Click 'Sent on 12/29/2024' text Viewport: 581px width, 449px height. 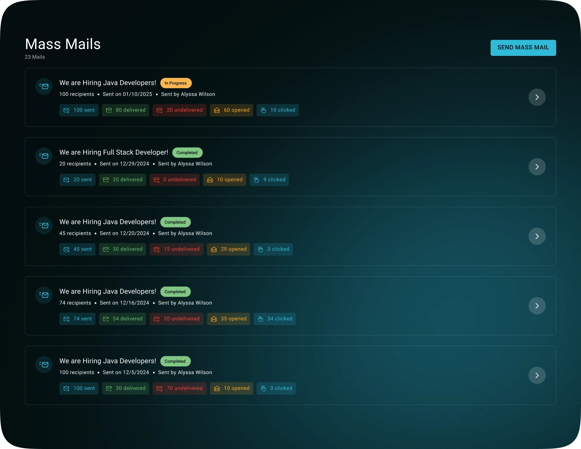click(x=124, y=164)
